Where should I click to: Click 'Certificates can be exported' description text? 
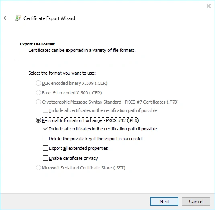pyautogui.click(x=82, y=50)
